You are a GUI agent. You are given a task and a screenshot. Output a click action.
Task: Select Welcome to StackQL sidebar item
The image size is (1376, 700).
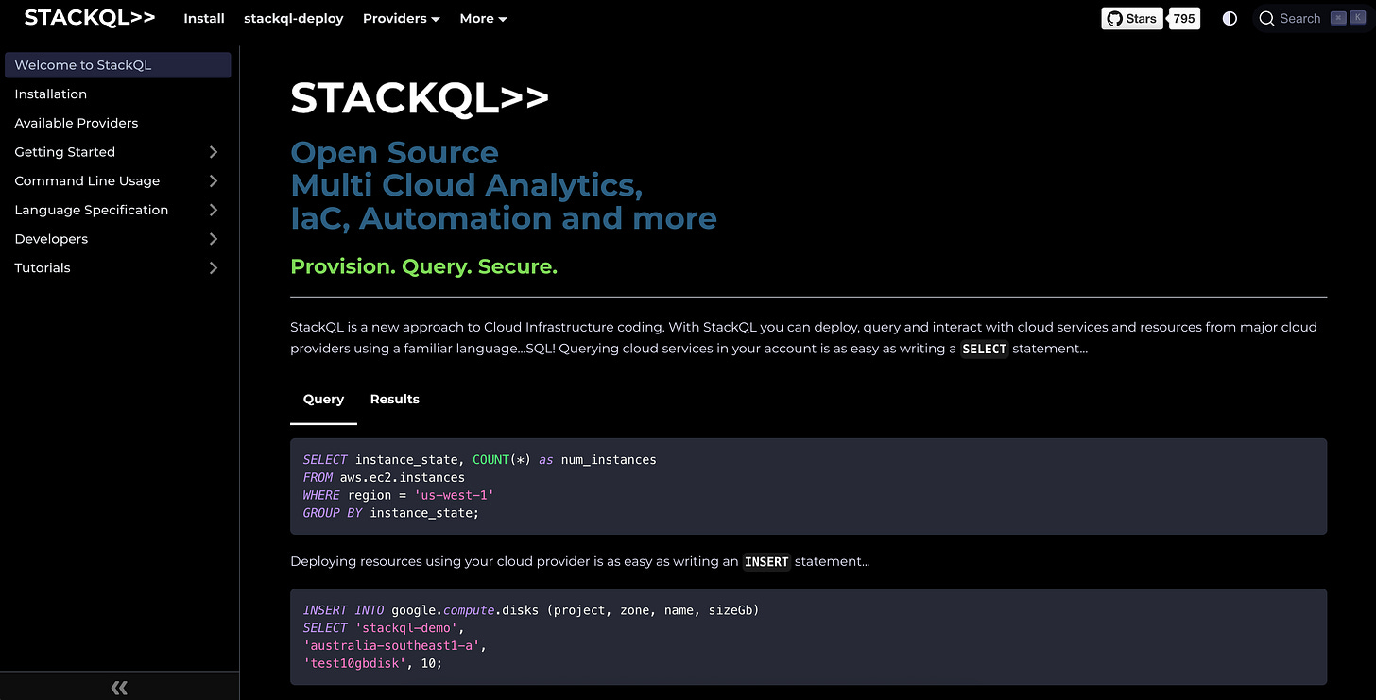tap(118, 65)
